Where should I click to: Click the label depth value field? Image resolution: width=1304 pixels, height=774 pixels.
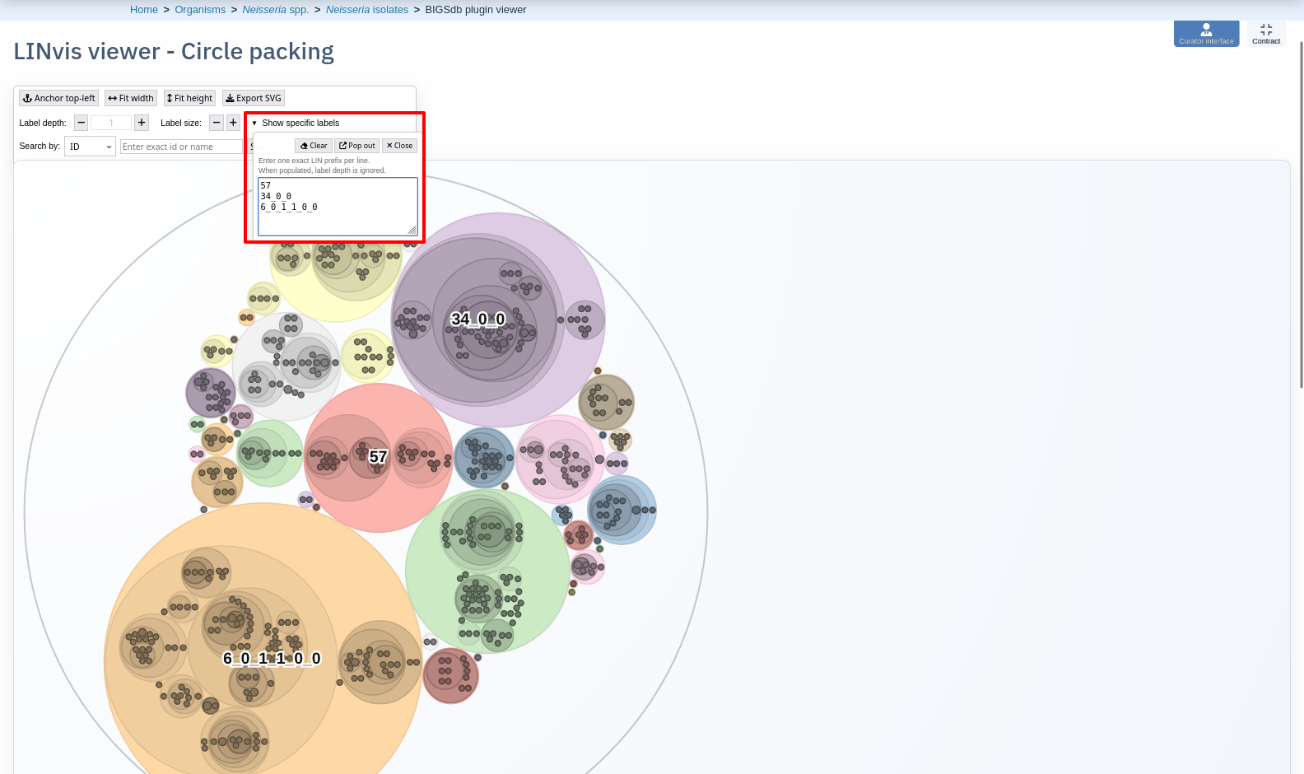(x=111, y=123)
